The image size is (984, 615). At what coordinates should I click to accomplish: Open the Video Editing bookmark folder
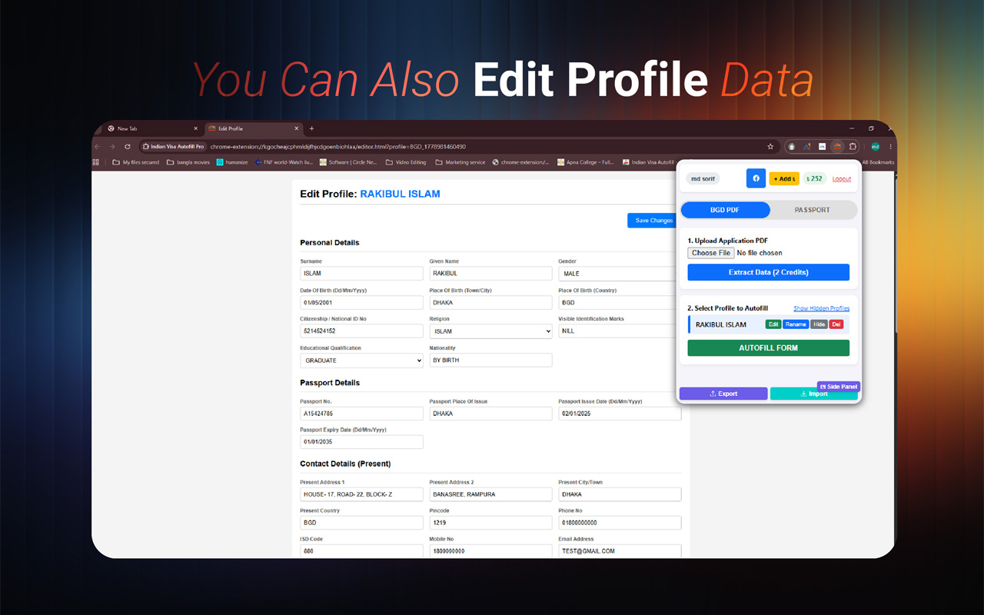click(x=406, y=162)
